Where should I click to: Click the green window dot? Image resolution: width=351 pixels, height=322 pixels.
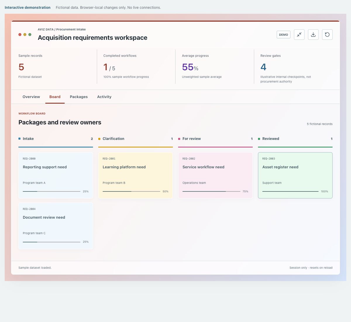(30, 35)
